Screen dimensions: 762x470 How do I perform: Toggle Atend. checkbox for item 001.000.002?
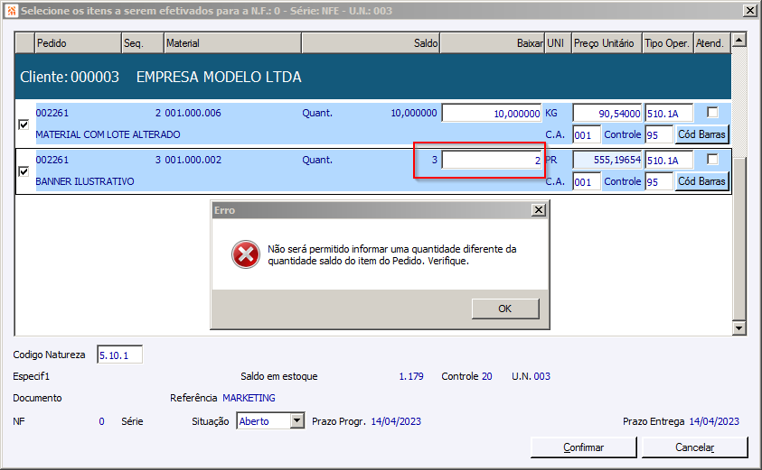pos(712,159)
